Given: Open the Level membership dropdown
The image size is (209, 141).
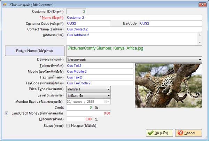Looking at the screenshot, I should tap(88, 95).
